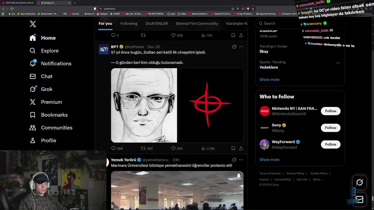Viewport: 374px width, 210px height.
Task: Bookmark the top tweet with 12K views
Action: [x=233, y=35]
